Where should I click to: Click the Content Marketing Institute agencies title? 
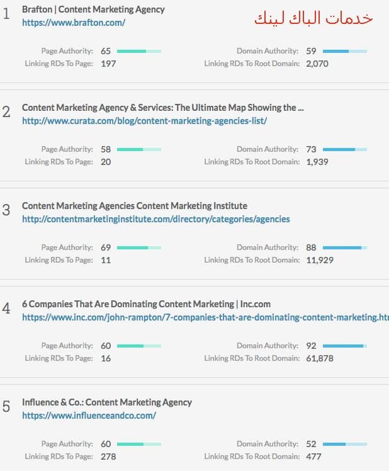(x=135, y=206)
